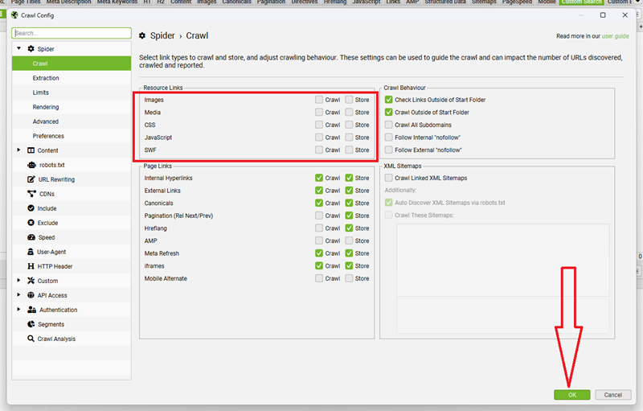Enable Crawl checkbox for Images
Screen dimensions: 643x411
click(x=319, y=100)
